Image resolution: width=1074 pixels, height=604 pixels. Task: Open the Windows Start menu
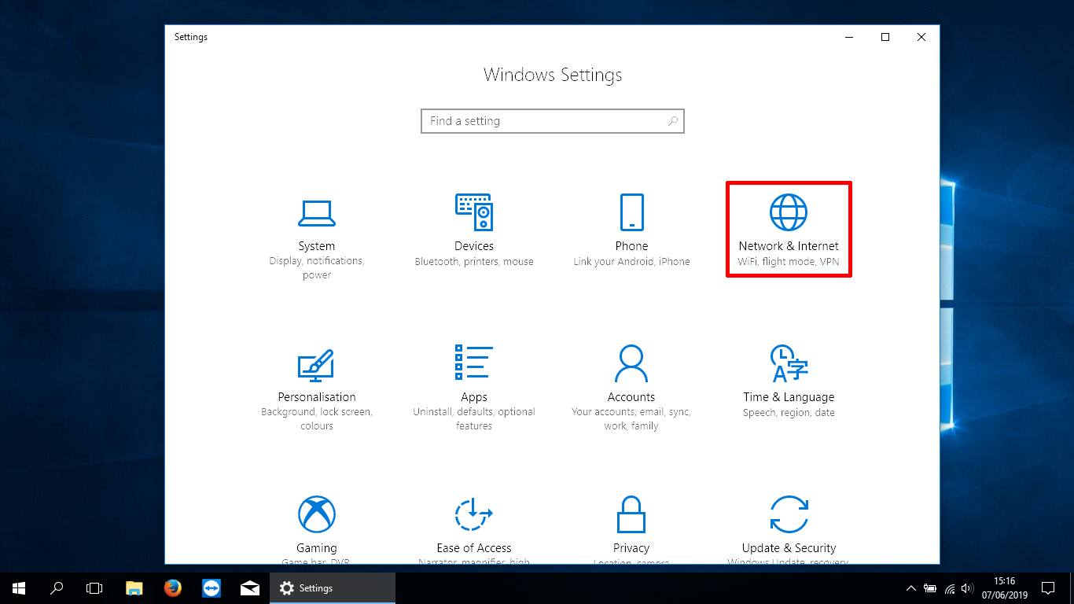pos(19,588)
